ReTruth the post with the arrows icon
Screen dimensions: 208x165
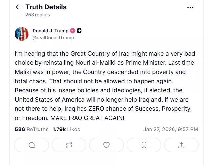(x=69, y=145)
